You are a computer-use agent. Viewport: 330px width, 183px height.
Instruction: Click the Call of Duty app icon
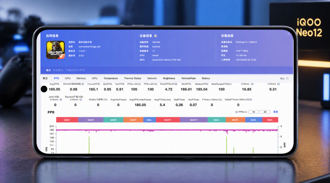point(56,50)
